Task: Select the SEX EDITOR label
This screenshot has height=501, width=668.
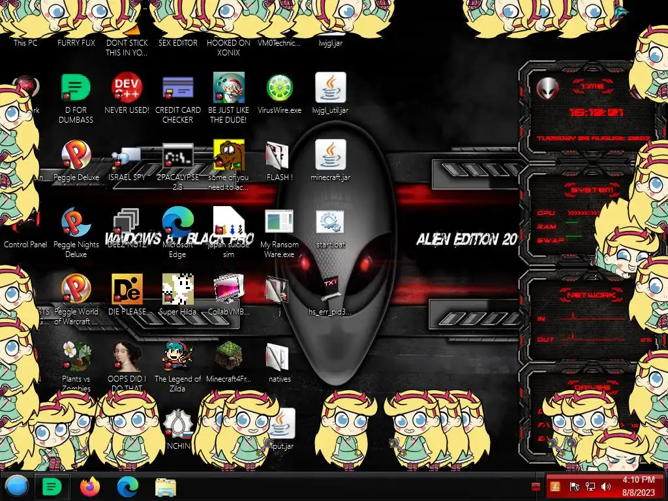Action: click(x=177, y=42)
